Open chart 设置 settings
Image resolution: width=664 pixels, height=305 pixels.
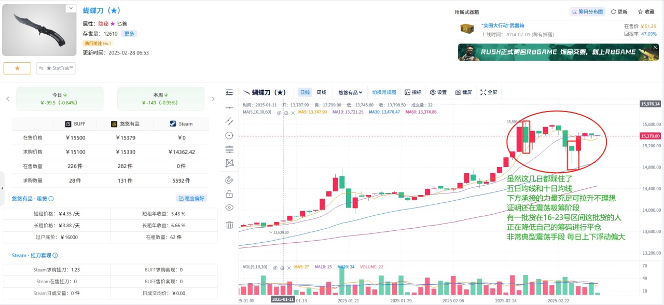pos(438,92)
